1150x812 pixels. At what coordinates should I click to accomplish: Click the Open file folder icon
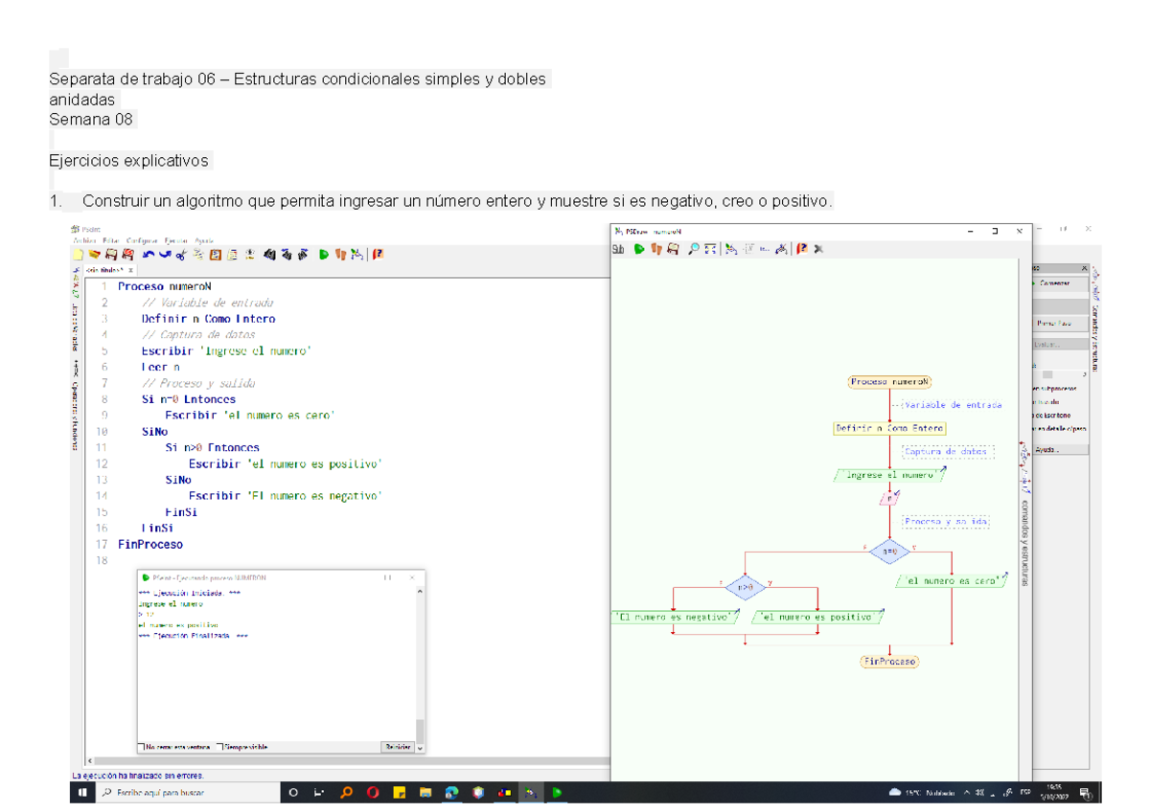click(x=94, y=255)
